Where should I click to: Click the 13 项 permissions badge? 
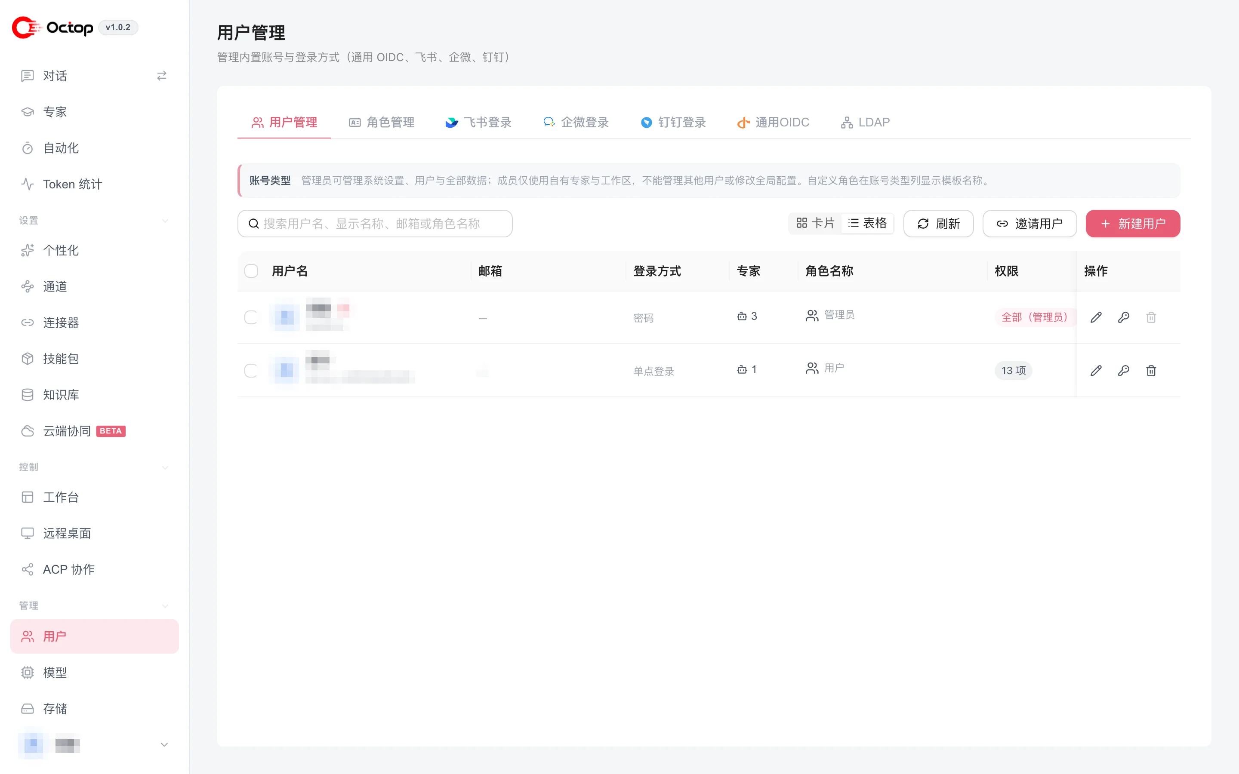tap(1013, 371)
